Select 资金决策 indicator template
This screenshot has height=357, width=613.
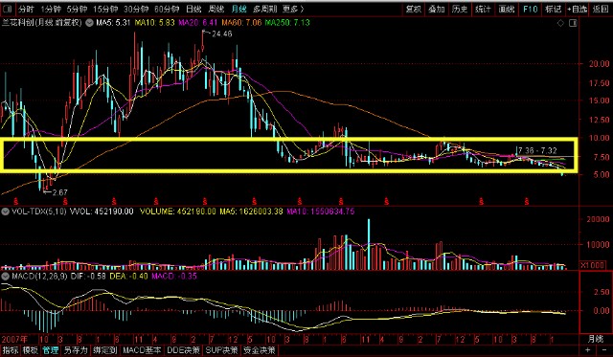(x=260, y=350)
